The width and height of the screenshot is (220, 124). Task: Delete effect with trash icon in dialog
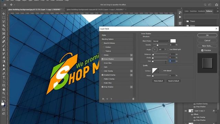(133, 99)
